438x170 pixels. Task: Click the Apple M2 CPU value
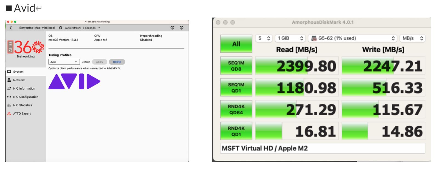[x=101, y=40]
